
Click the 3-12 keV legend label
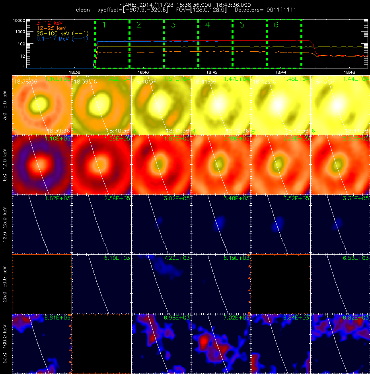[50, 23]
